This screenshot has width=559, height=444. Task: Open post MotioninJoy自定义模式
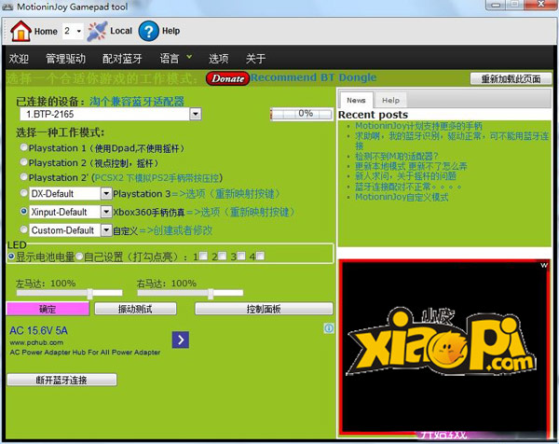[402, 197]
